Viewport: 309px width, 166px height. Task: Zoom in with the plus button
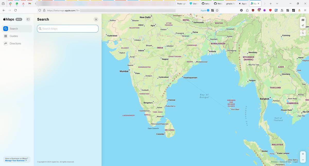tap(303, 154)
